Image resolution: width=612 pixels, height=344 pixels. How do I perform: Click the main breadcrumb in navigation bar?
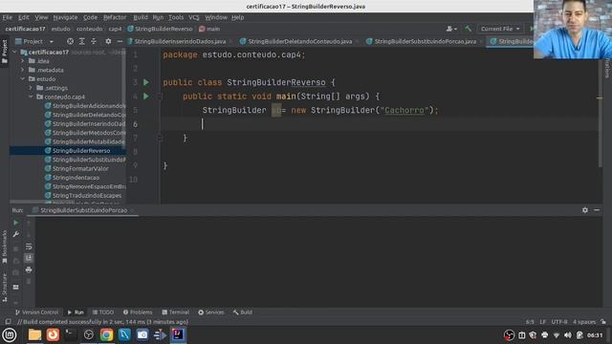[209, 29]
